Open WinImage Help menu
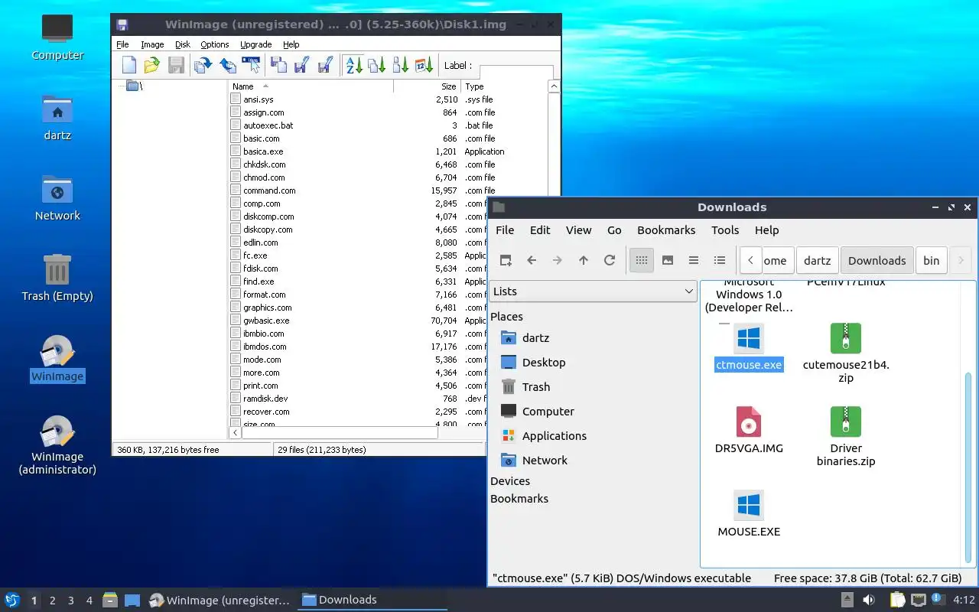The width and height of the screenshot is (979, 612). click(x=291, y=44)
